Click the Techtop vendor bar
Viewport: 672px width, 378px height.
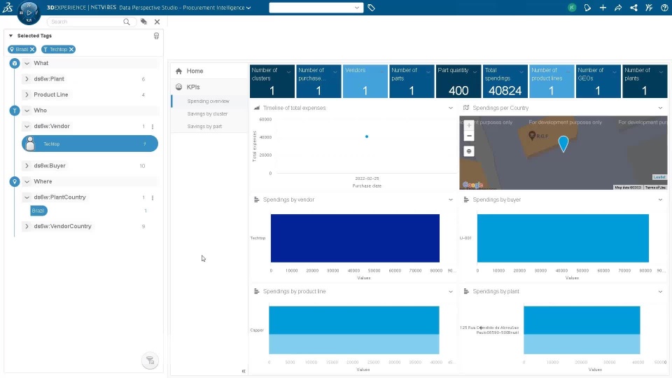coord(356,238)
